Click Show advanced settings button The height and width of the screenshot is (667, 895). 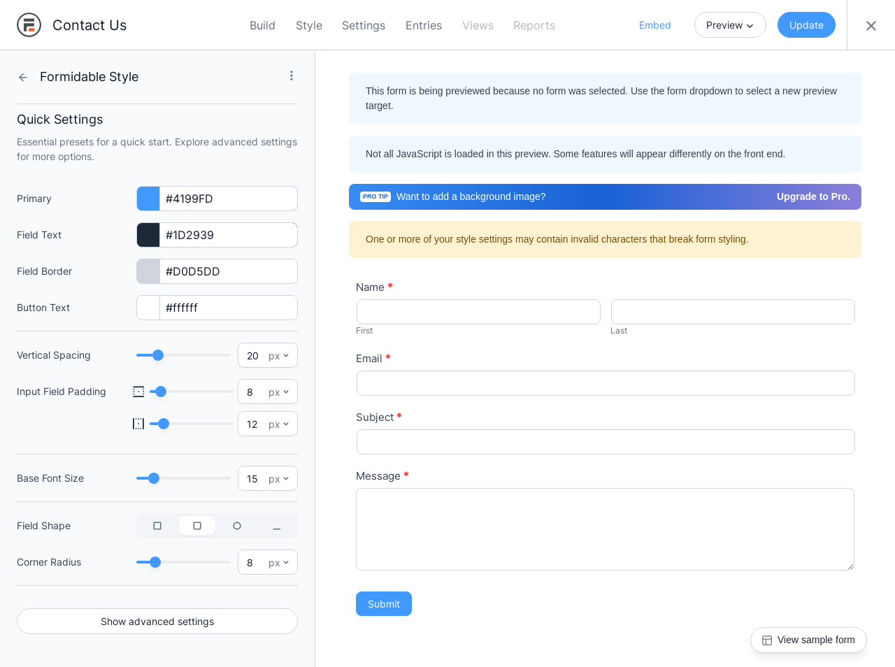tap(157, 622)
